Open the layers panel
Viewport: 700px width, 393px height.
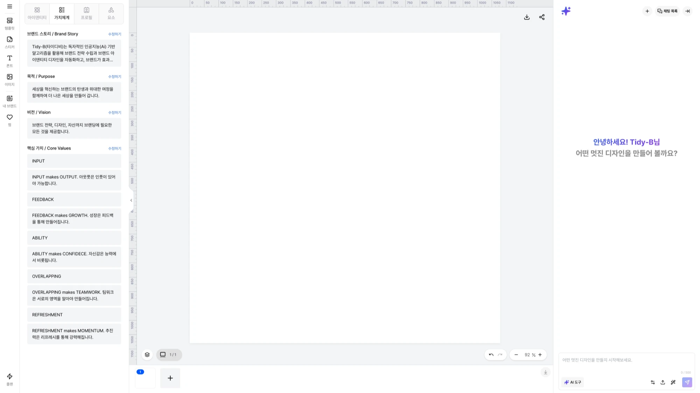click(147, 355)
